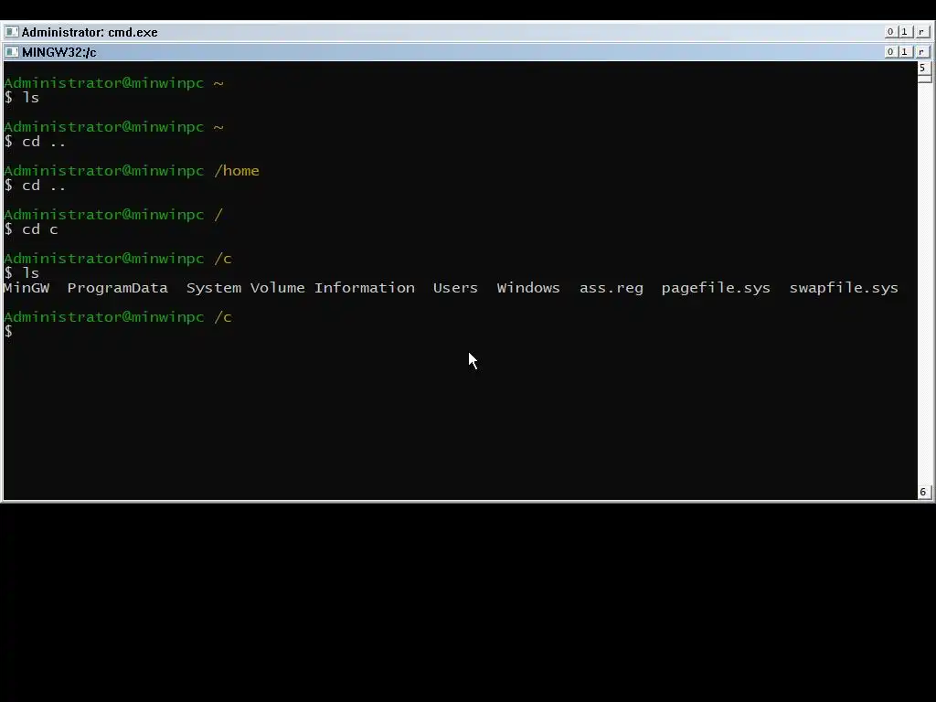
Task: Close the Administrator: cmd.exe window
Action: pyautogui.click(x=921, y=32)
